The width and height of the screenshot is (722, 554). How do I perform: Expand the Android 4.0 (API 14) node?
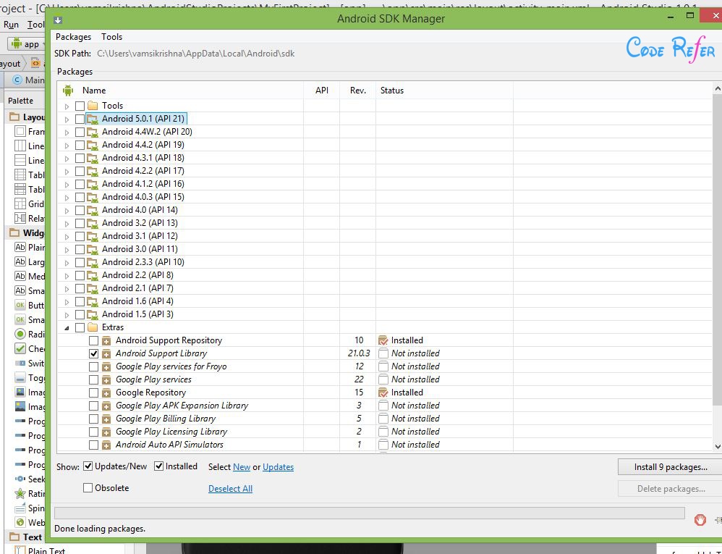tap(67, 211)
